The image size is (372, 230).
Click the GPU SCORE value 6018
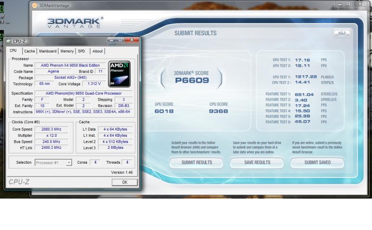click(164, 111)
